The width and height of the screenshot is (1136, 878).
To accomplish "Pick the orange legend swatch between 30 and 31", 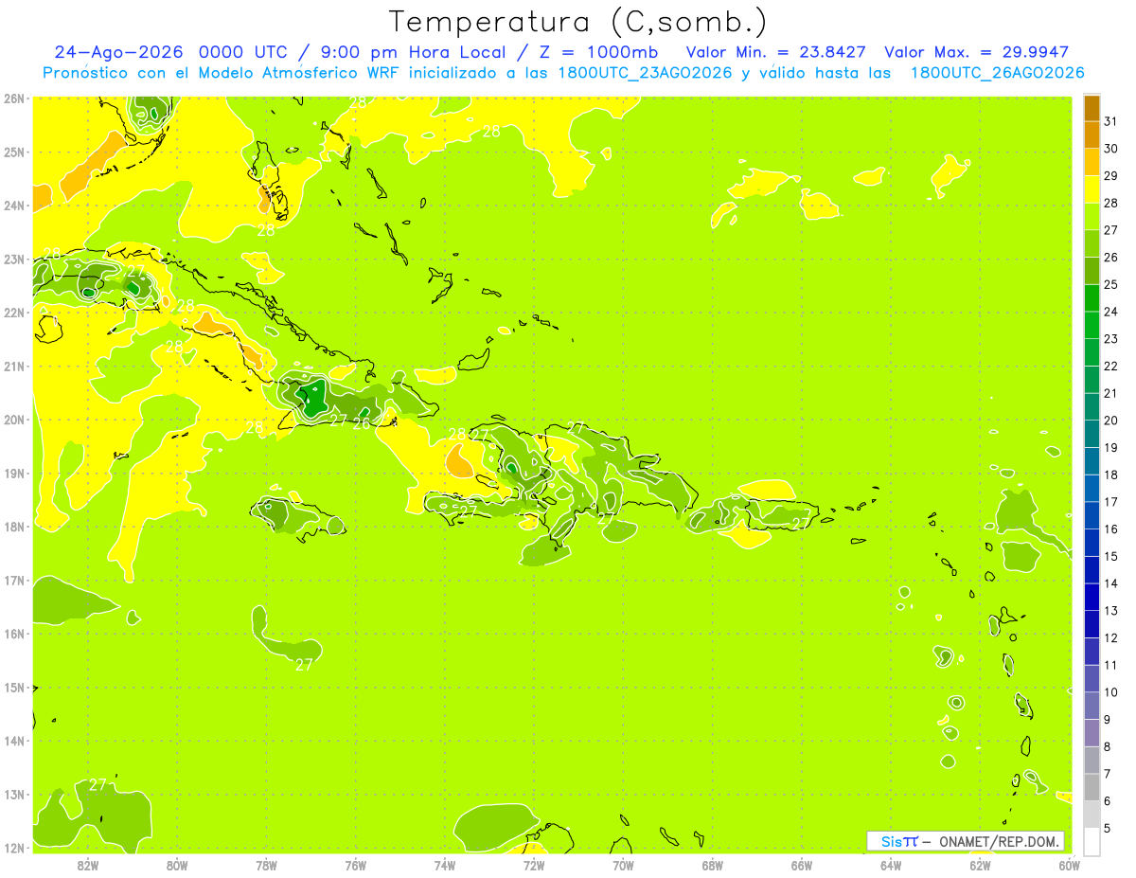I will pyautogui.click(x=1092, y=134).
